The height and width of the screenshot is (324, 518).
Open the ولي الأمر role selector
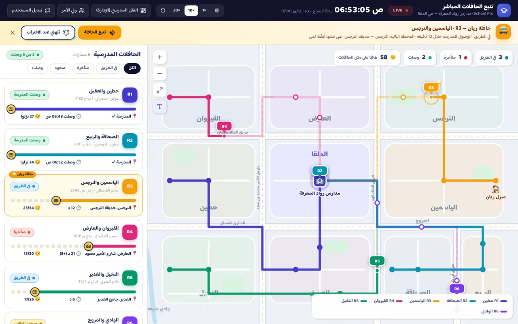click(x=73, y=11)
